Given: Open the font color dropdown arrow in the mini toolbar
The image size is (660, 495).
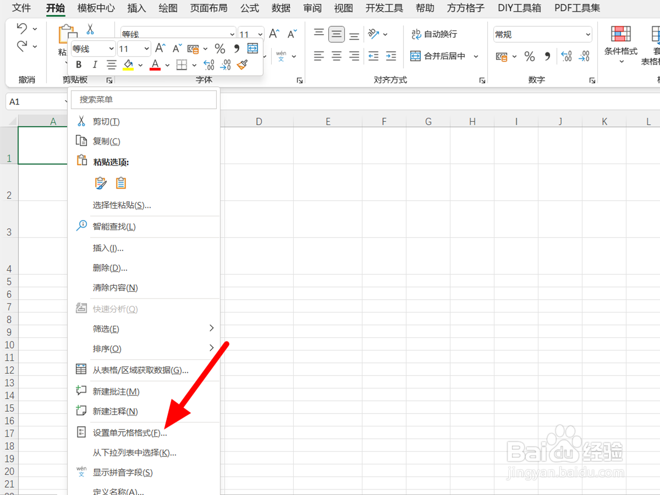Looking at the screenshot, I should pos(167,65).
